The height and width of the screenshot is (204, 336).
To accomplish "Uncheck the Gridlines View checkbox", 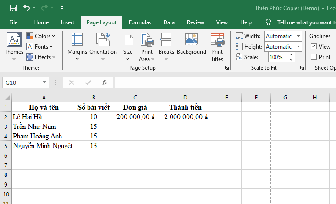I will point(314,46).
